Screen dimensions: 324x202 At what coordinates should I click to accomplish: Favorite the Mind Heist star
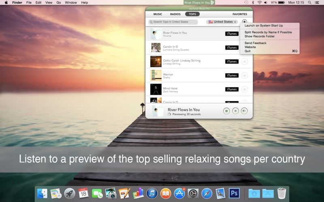point(245,89)
